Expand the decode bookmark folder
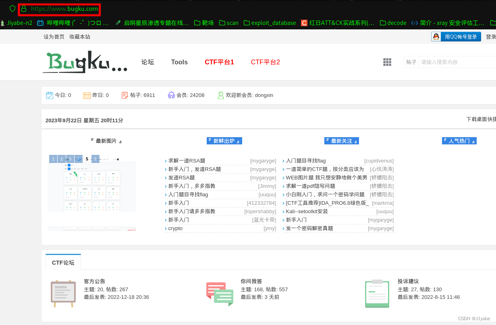Viewport: 496px width, 325px height. 393,23
